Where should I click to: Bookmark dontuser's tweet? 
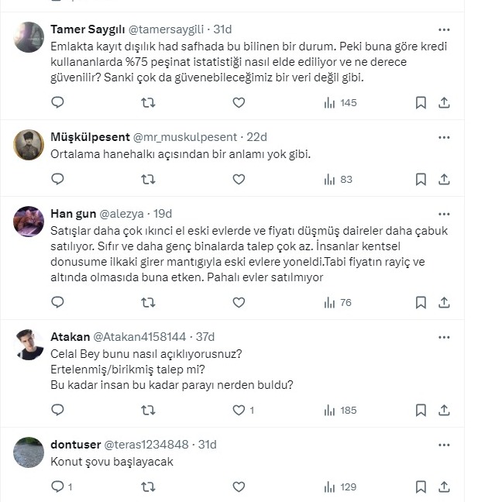pos(421,487)
